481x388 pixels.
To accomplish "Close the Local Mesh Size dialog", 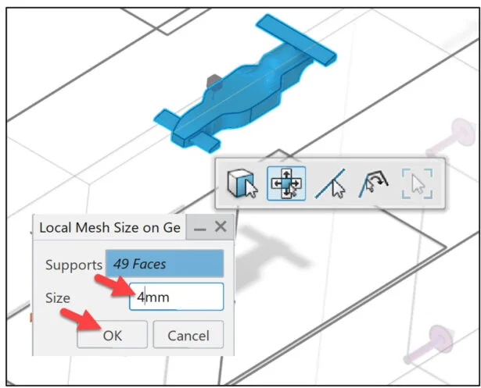I will coord(221,227).
